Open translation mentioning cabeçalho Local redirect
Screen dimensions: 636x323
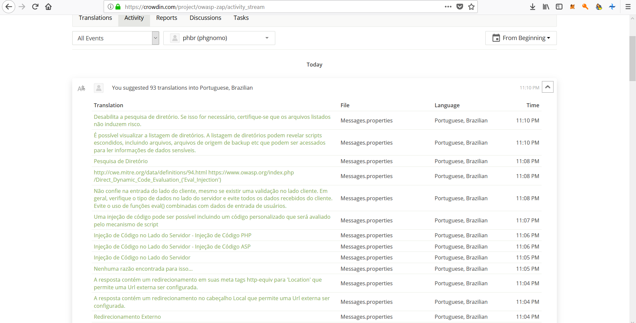212,302
